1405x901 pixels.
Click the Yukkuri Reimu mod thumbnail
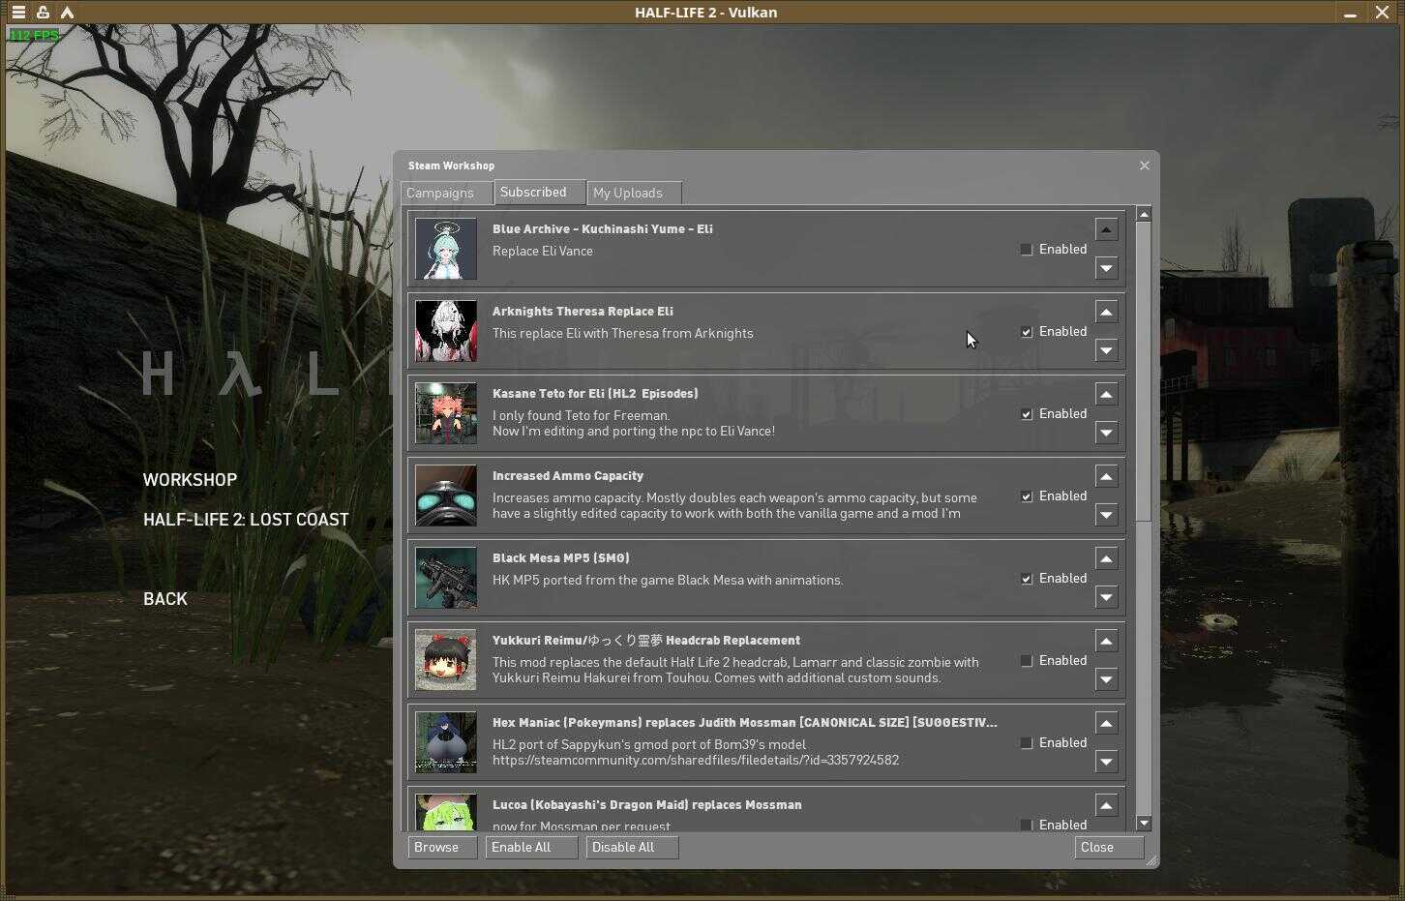click(446, 660)
